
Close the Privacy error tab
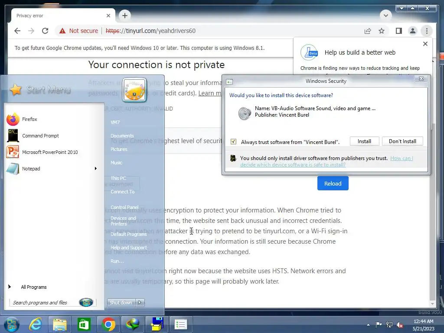coord(108,16)
